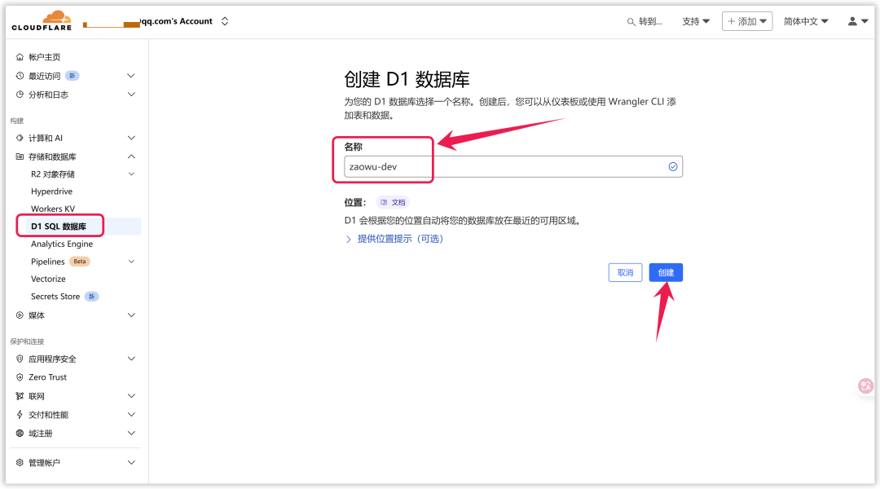Open Pipelines in the sidebar
880x489 pixels.
48,262
